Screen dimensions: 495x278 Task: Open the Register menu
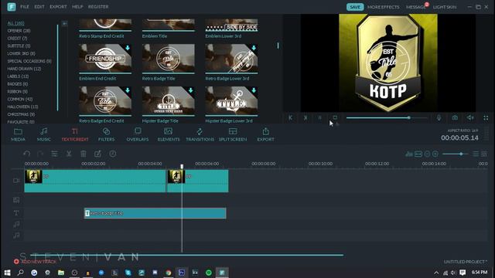click(98, 7)
